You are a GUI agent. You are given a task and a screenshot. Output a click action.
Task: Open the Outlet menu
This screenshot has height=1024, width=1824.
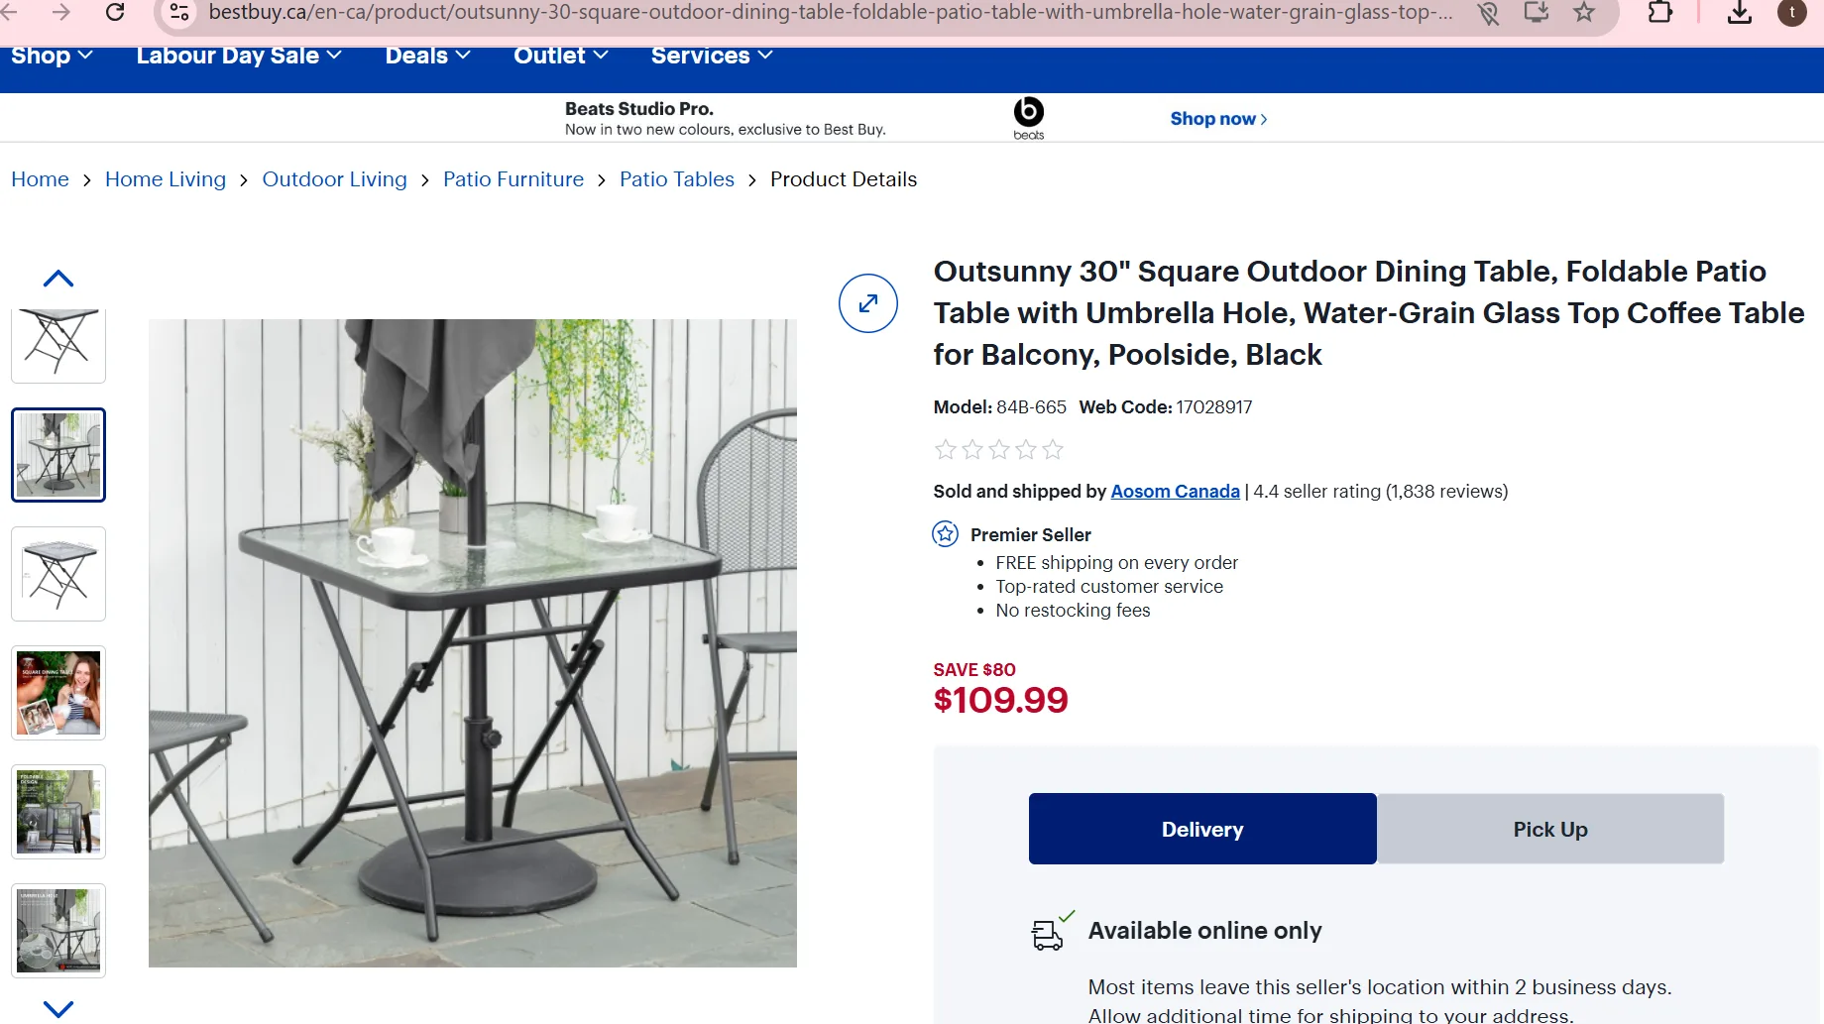560,56
